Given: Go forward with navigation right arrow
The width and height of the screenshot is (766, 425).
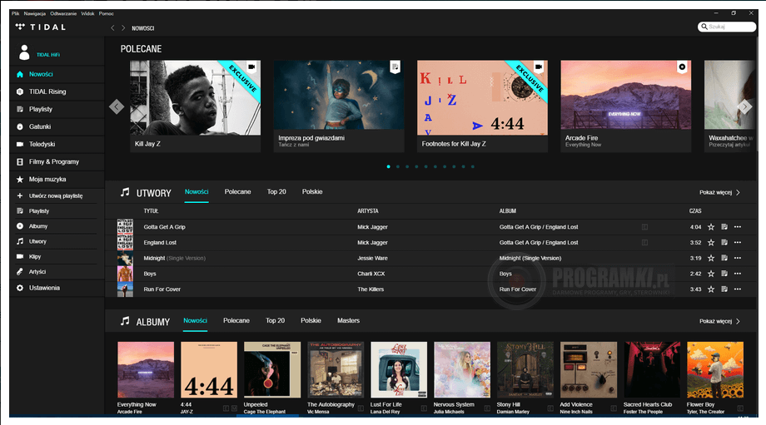Looking at the screenshot, I should pos(123,27).
